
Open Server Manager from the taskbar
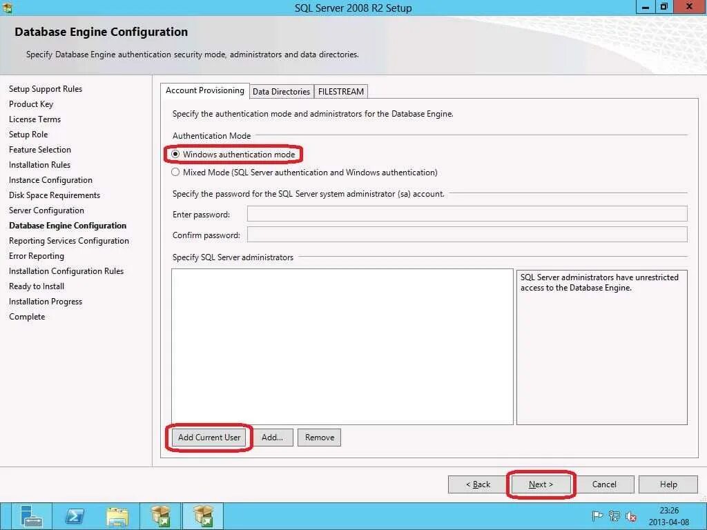click(32, 516)
